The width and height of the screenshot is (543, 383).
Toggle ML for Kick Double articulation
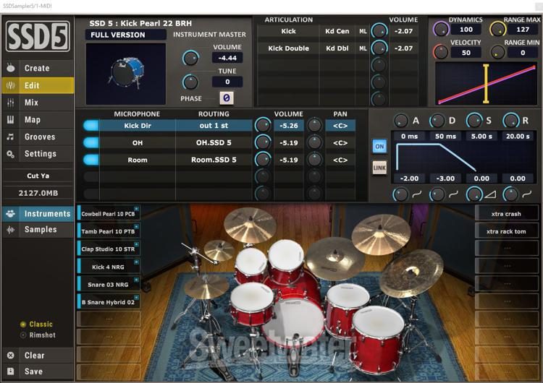[x=363, y=48]
